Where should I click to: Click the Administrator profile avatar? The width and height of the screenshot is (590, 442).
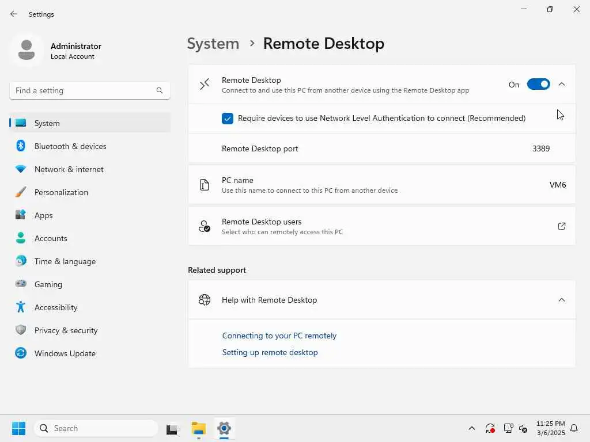[x=27, y=50]
